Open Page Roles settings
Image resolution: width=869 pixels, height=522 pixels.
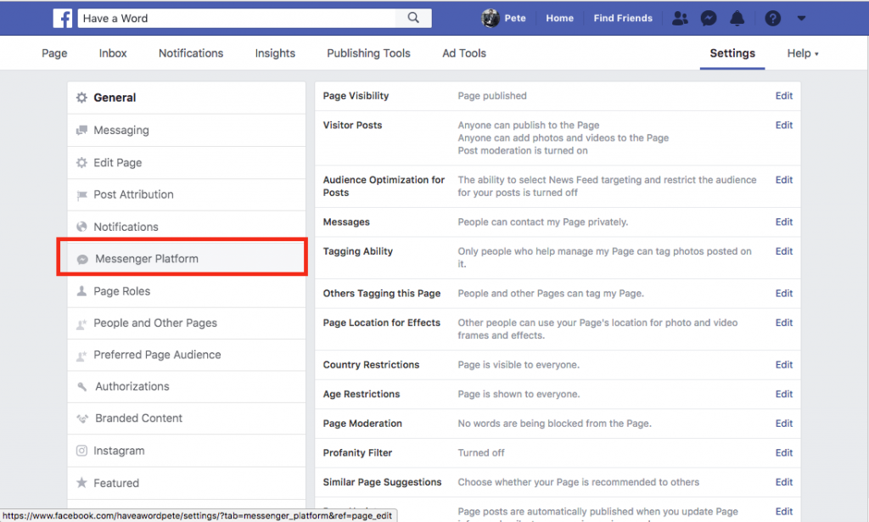tap(187, 291)
